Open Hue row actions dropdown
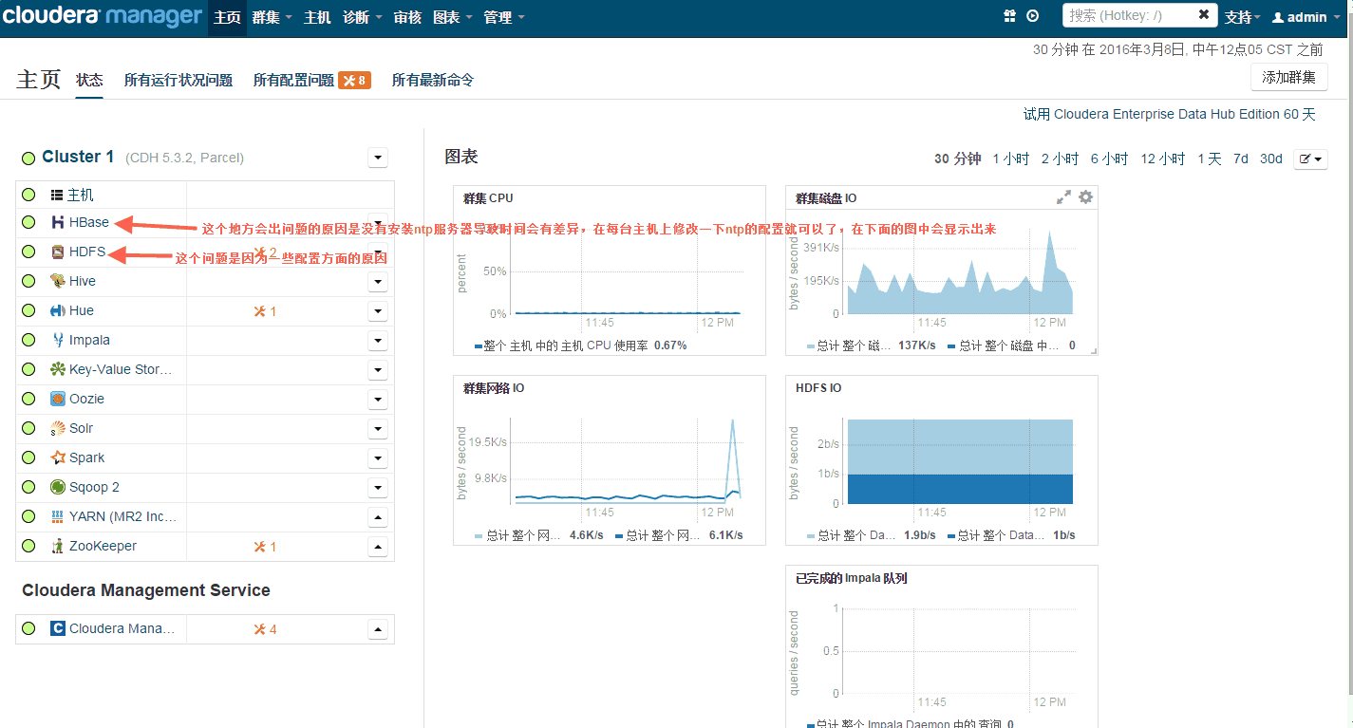1353x728 pixels. [378, 311]
